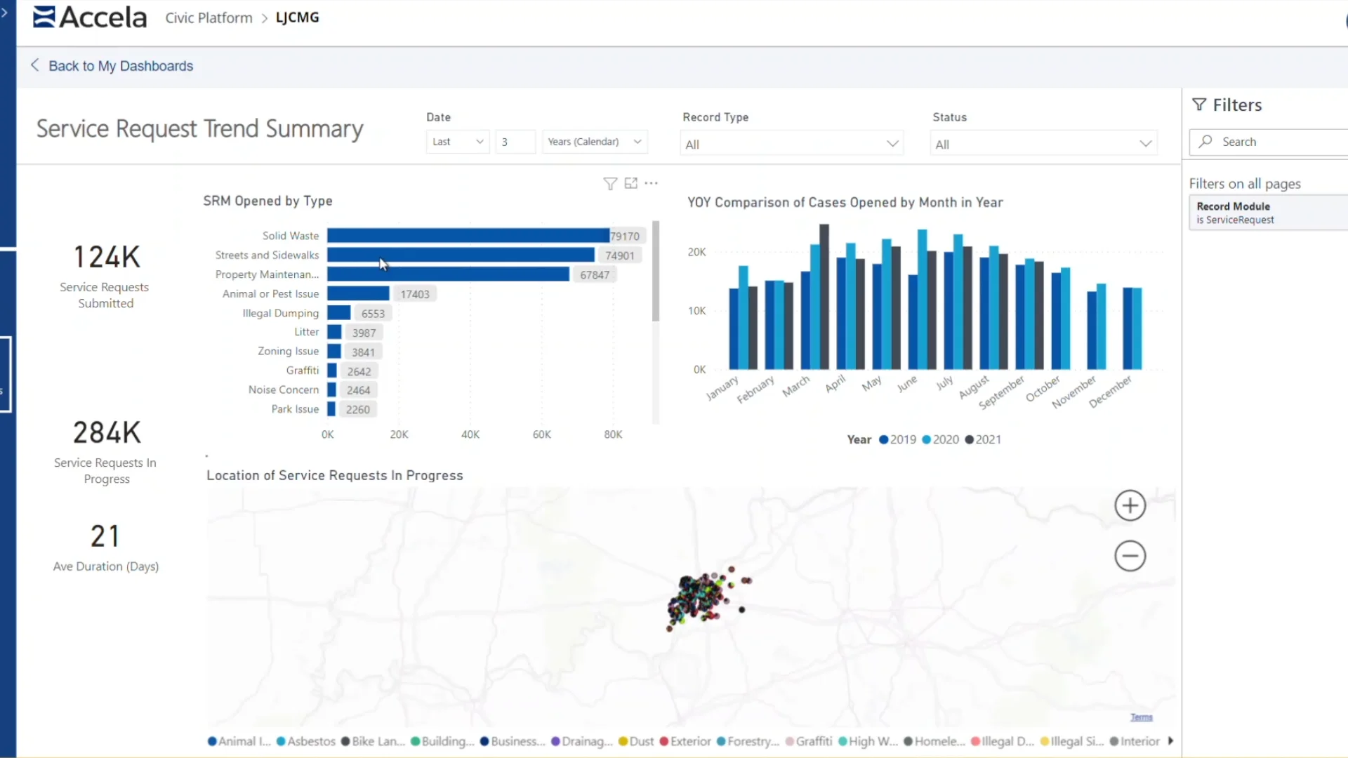Click the Property Maintenance bar

tap(448, 274)
